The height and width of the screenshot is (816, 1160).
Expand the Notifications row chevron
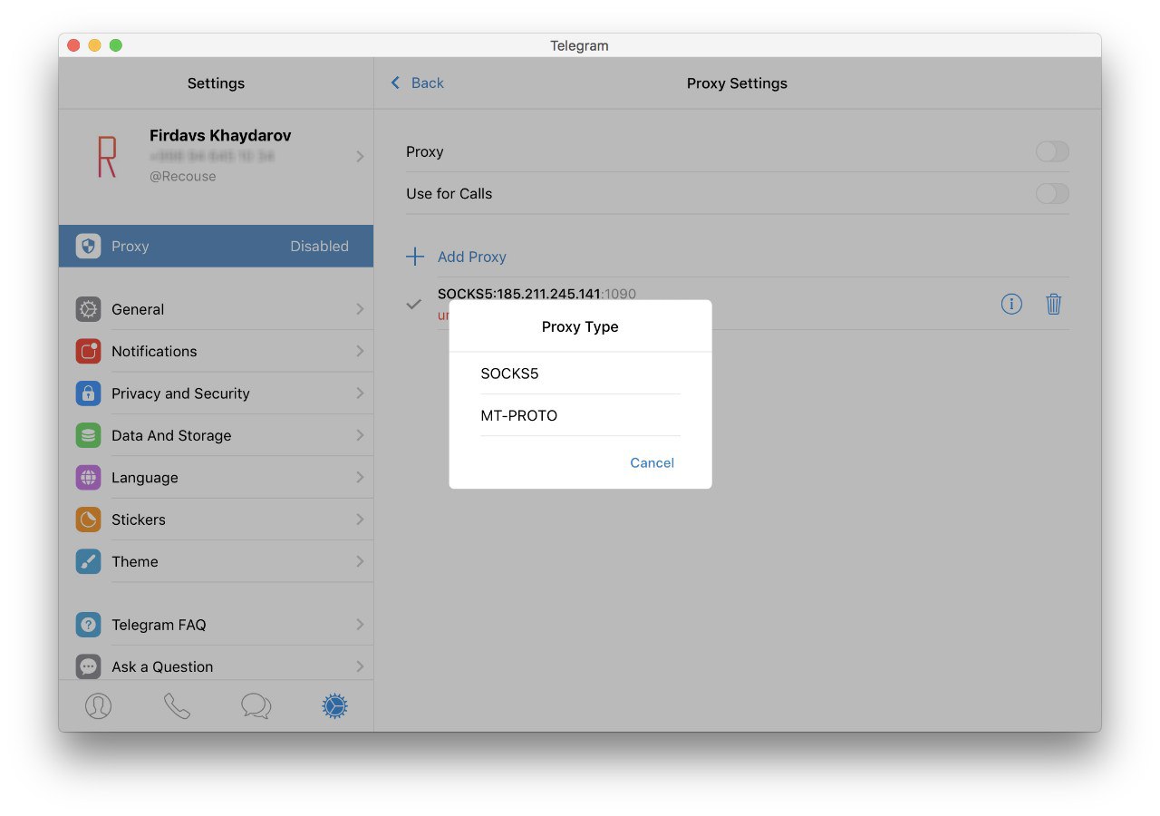point(360,351)
